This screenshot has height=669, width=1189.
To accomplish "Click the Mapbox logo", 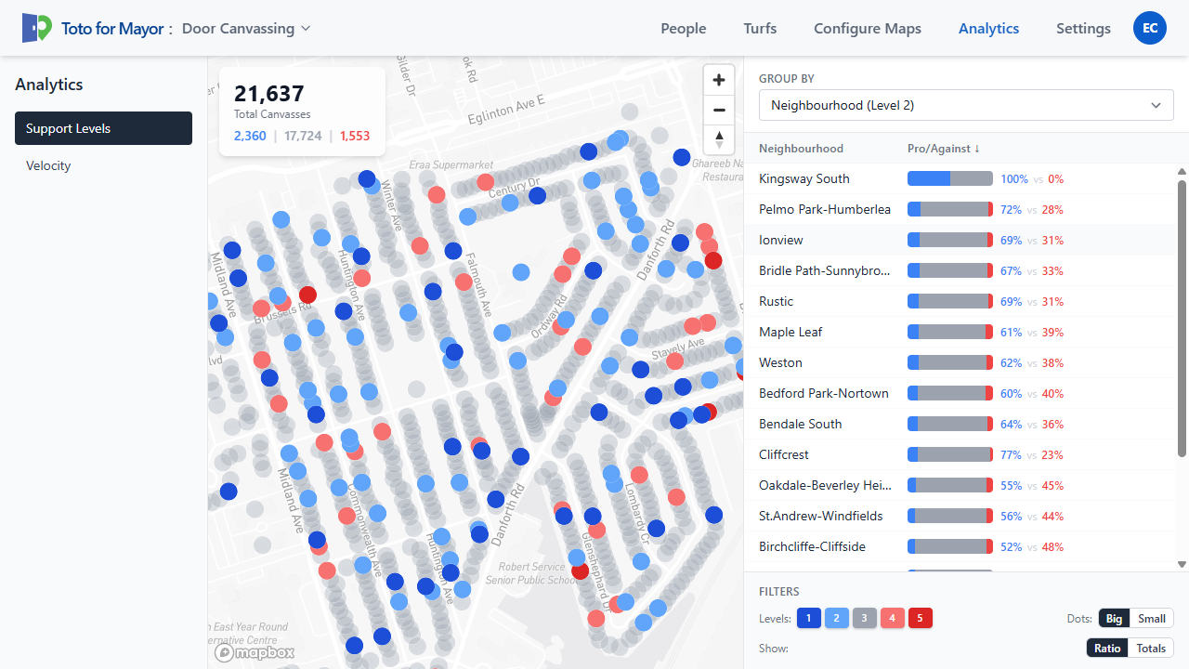I will 255,652.
